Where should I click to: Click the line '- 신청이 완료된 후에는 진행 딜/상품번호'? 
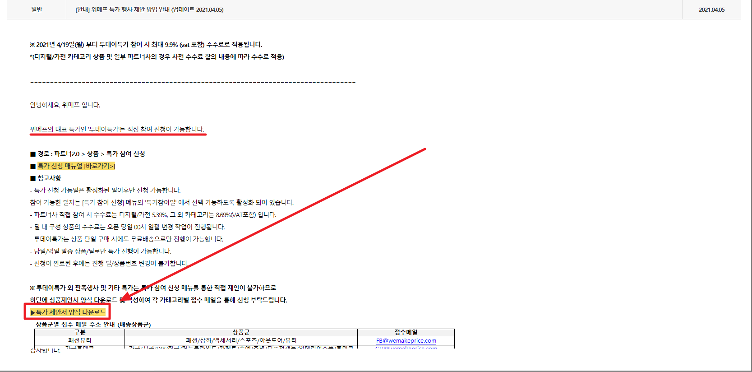[109, 264]
